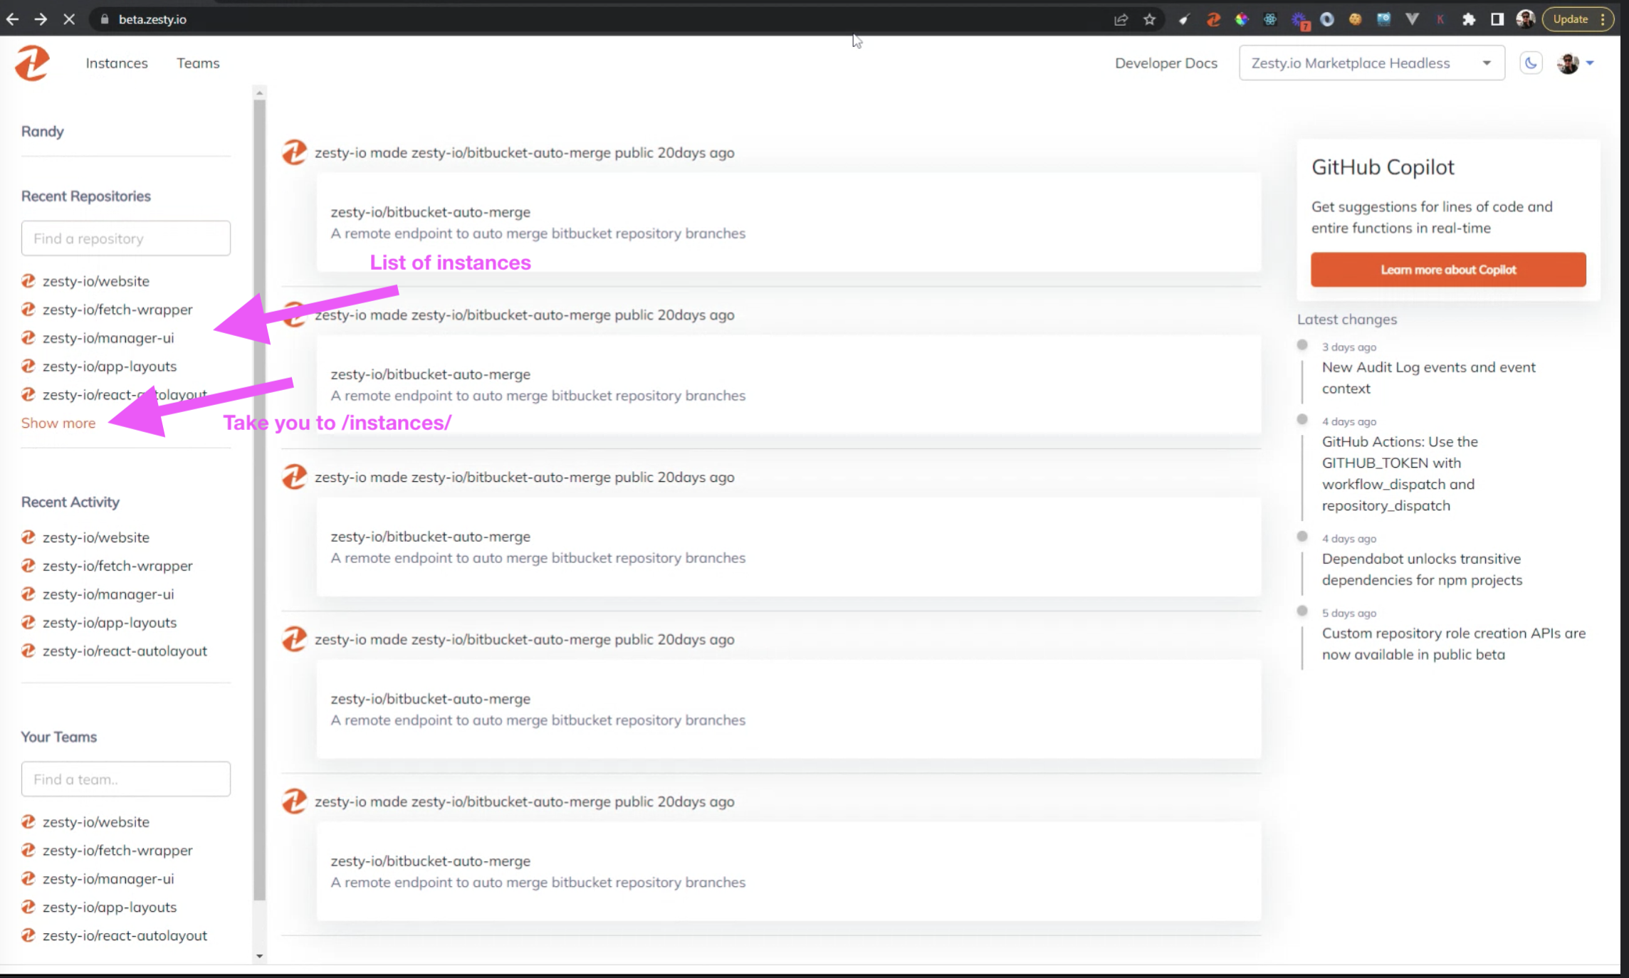The image size is (1629, 978).
Task: Click the zesty-io repo icon beside fetch-wrapper
Action: pos(28,310)
